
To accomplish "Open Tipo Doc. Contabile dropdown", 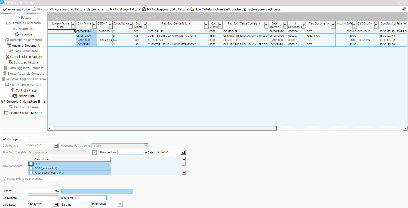I will coord(94,152).
